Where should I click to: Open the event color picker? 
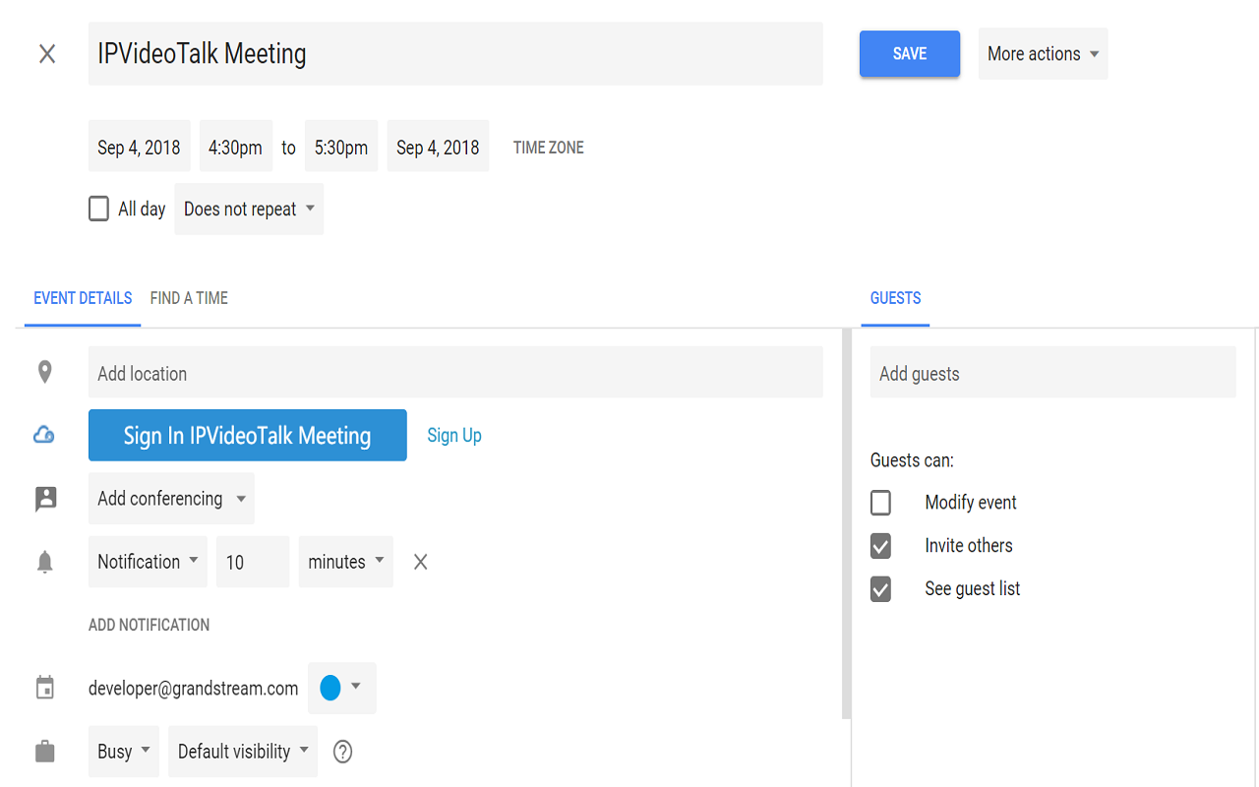coord(341,688)
